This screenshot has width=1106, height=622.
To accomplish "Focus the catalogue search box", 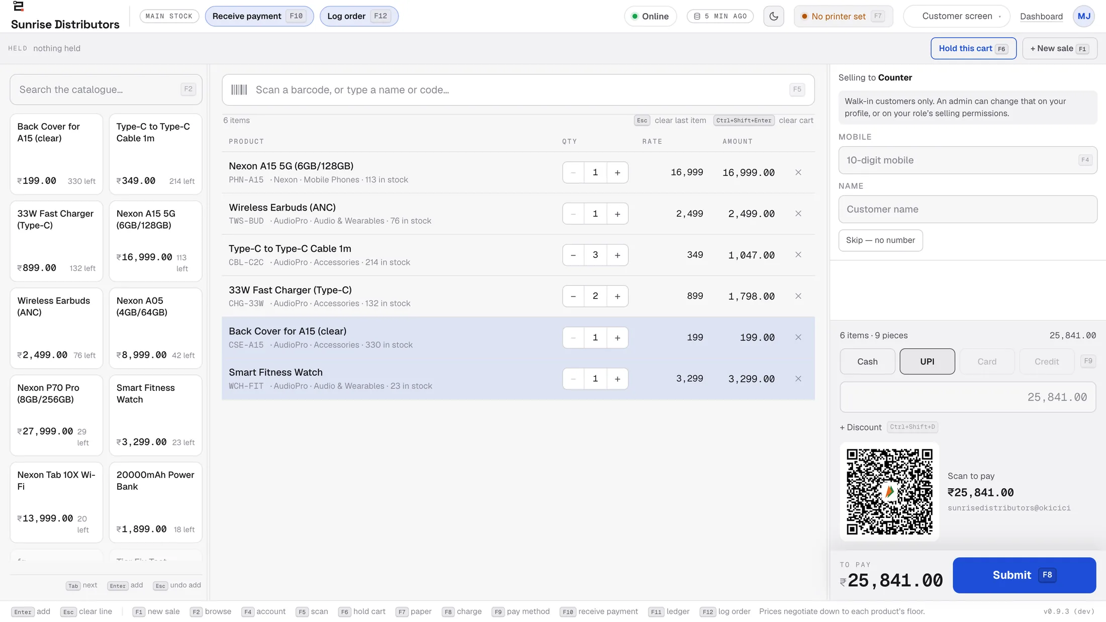I will click(x=106, y=89).
